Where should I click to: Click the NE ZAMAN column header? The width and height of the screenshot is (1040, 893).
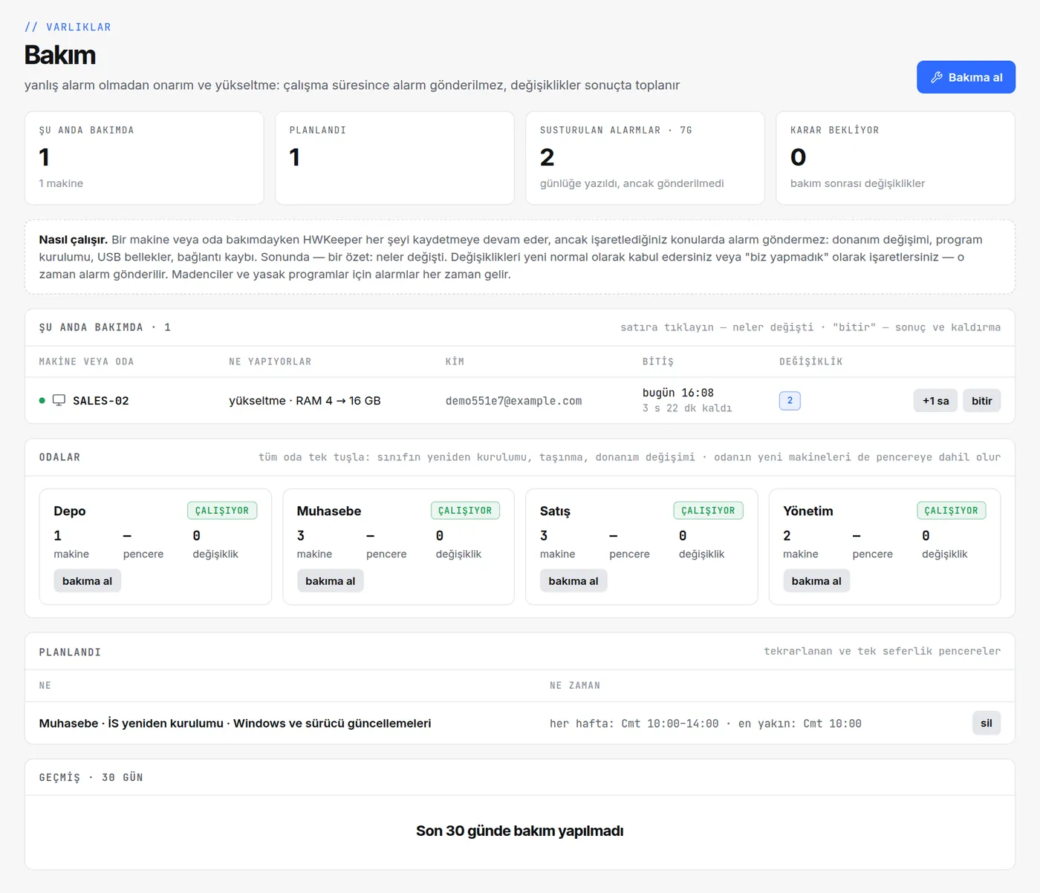tap(575, 685)
